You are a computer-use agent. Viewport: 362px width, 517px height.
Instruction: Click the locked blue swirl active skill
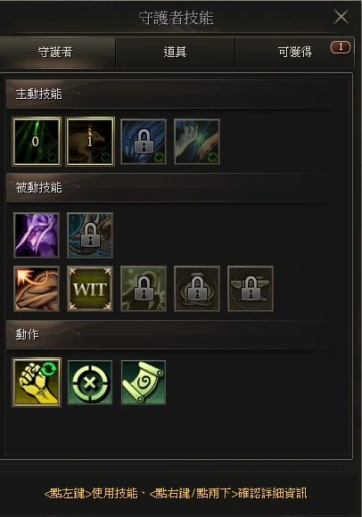144,142
